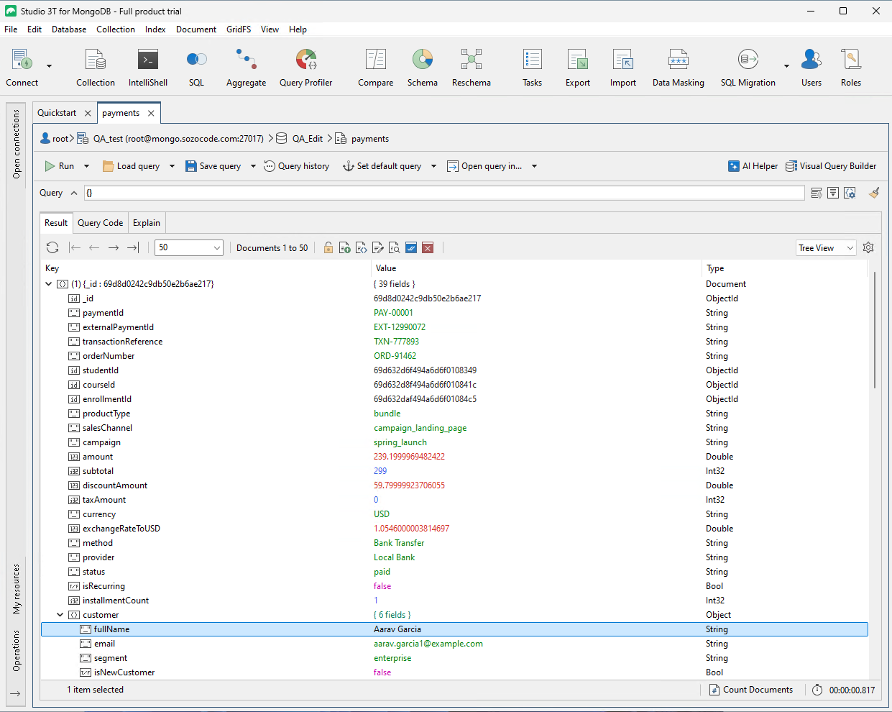The height and width of the screenshot is (712, 892).
Task: Open the Schema explorer
Action: tap(423, 68)
